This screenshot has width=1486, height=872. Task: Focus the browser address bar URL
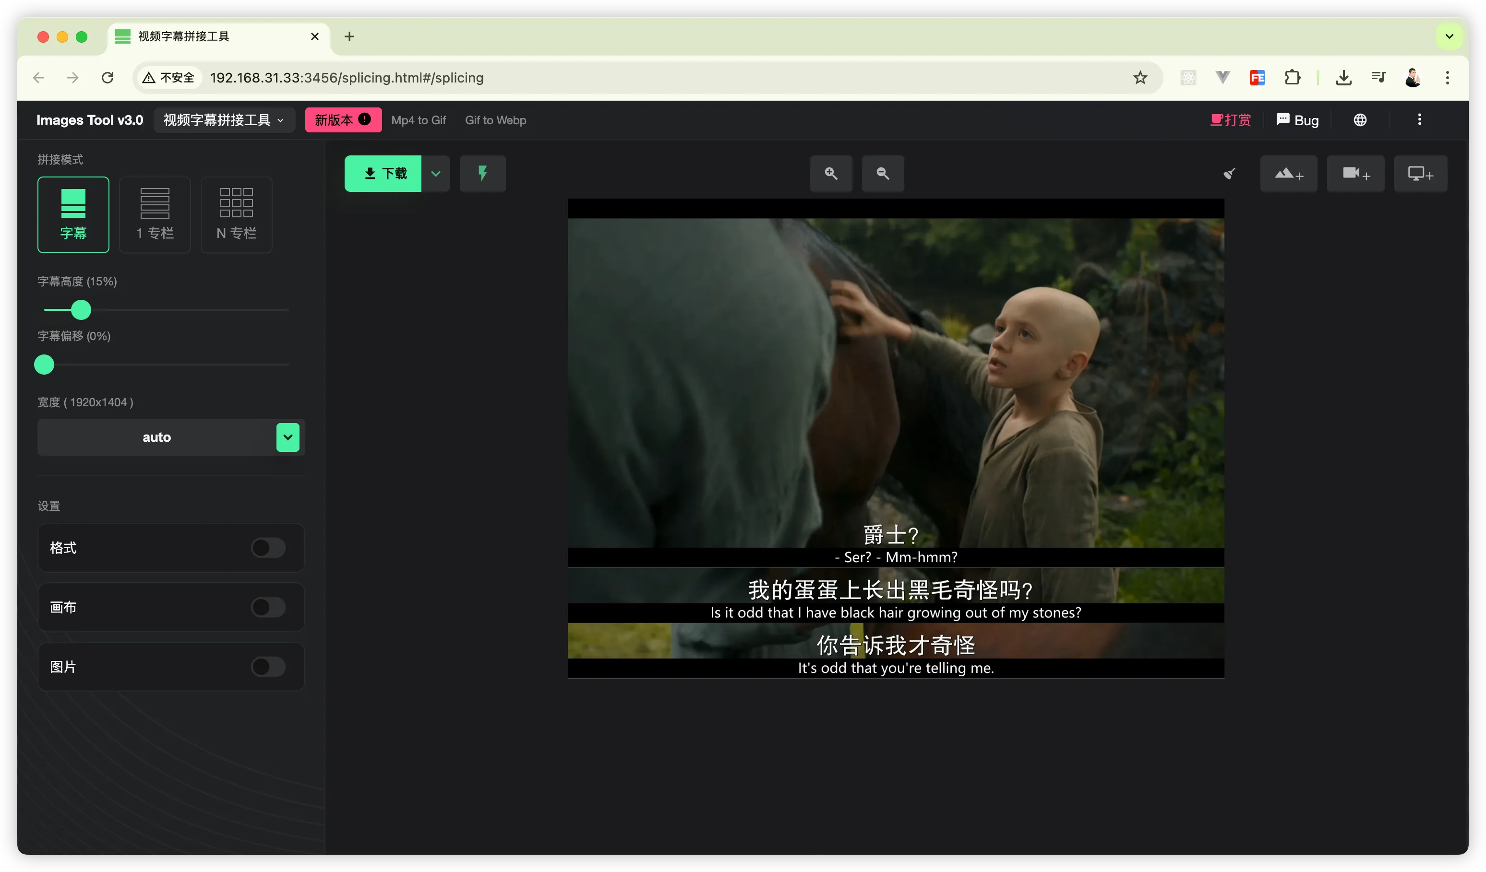[347, 78]
